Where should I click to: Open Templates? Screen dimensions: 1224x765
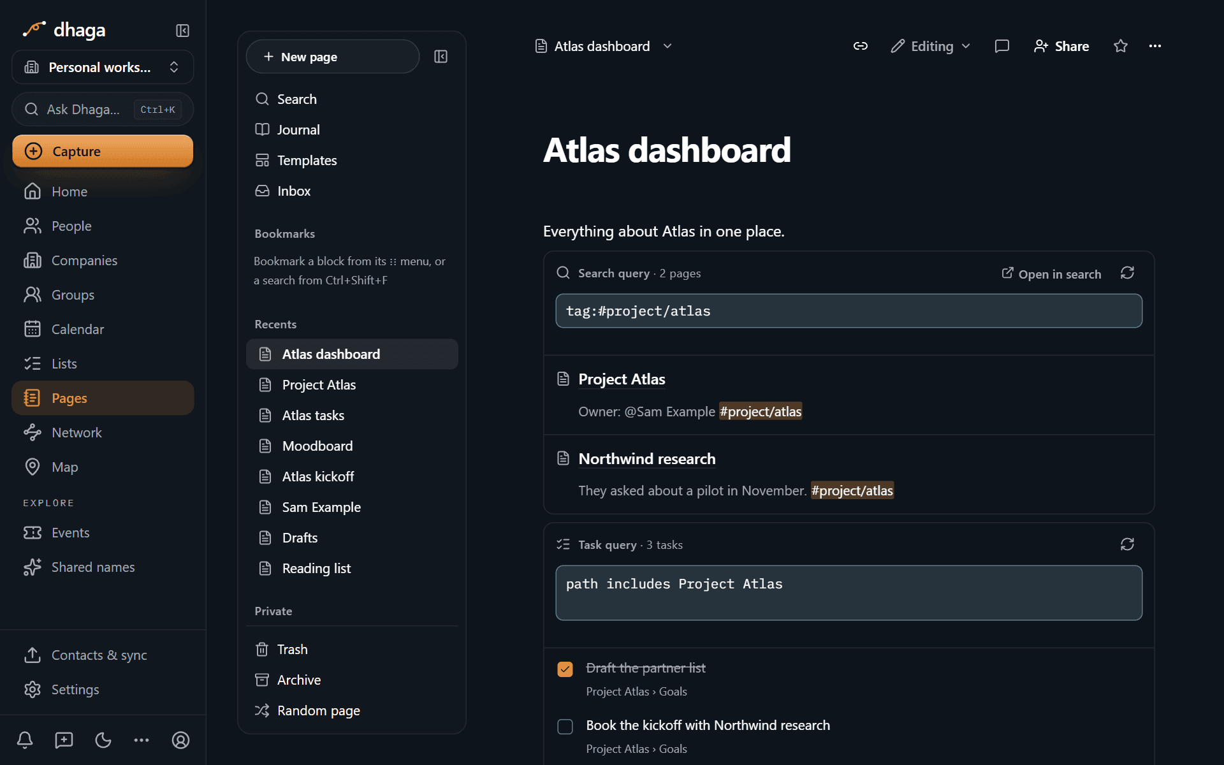(352, 160)
